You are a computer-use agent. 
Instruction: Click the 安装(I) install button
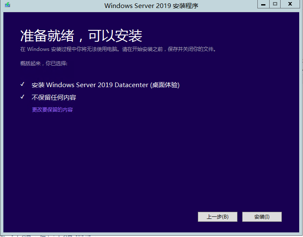coord(262,217)
